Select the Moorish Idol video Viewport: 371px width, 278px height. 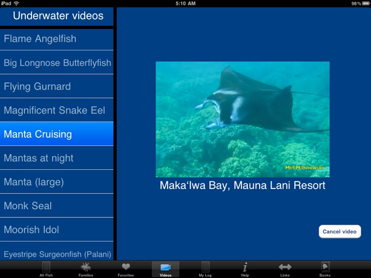56,230
